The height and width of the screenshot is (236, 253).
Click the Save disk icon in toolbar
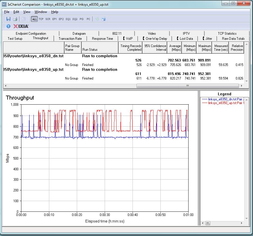tap(8, 19)
